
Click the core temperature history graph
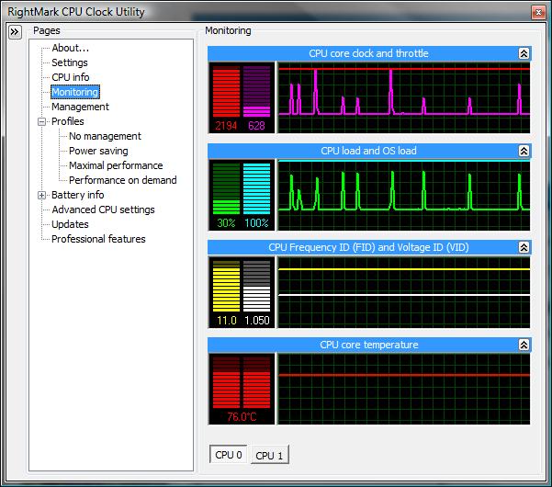[404, 389]
